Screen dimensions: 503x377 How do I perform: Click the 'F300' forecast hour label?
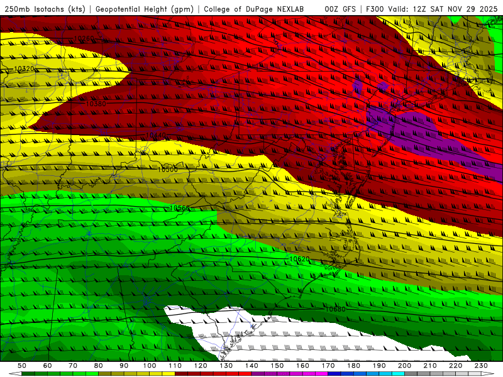click(x=375, y=9)
